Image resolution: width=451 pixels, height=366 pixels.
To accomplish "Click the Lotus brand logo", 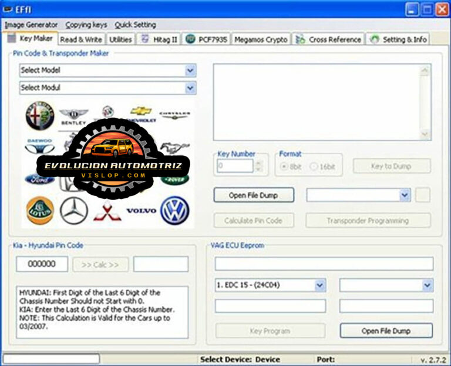I will (x=39, y=210).
